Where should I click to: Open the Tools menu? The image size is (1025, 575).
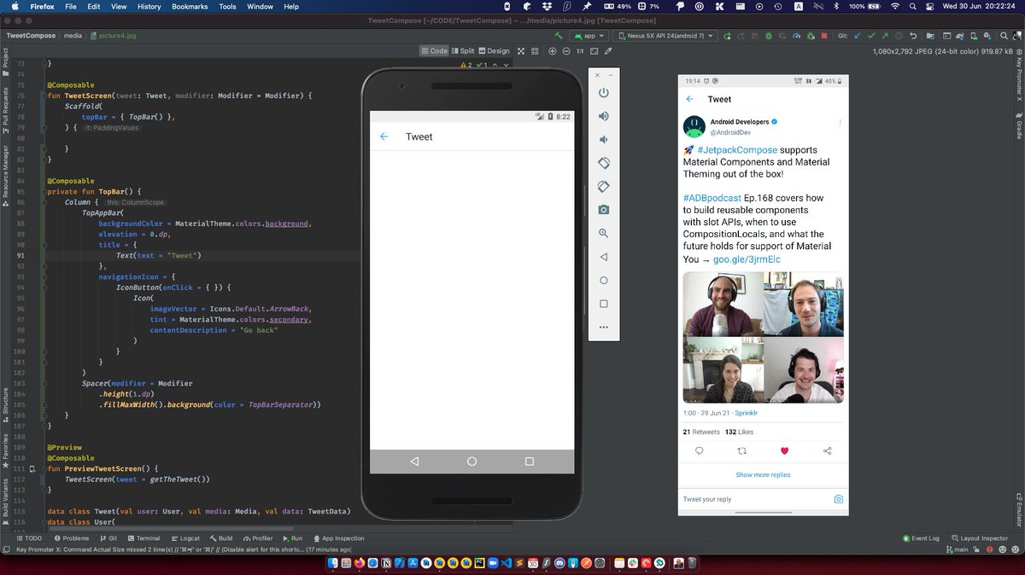pos(227,6)
